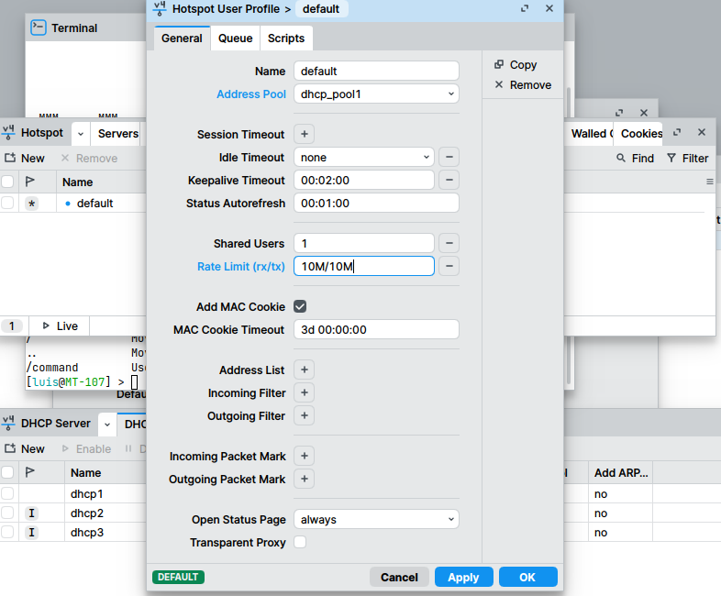This screenshot has height=596, width=721.
Task: Add a Session Timeout value with plus
Action: pyautogui.click(x=305, y=135)
